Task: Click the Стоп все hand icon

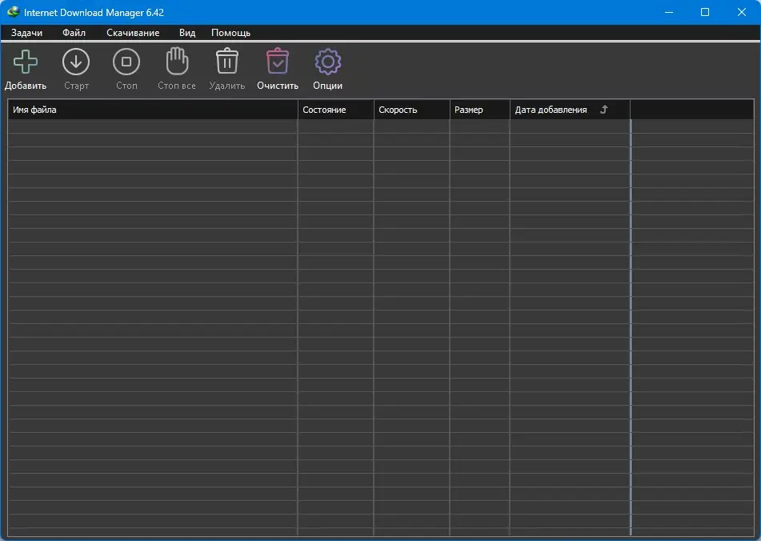Action: 177,61
